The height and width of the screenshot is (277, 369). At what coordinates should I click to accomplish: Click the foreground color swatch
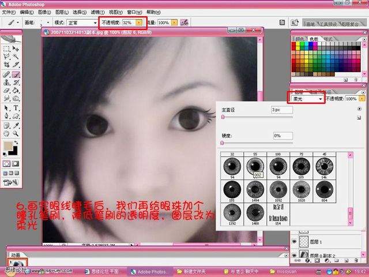[8, 146]
